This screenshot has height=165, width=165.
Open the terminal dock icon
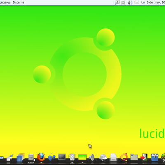pos(62,157)
